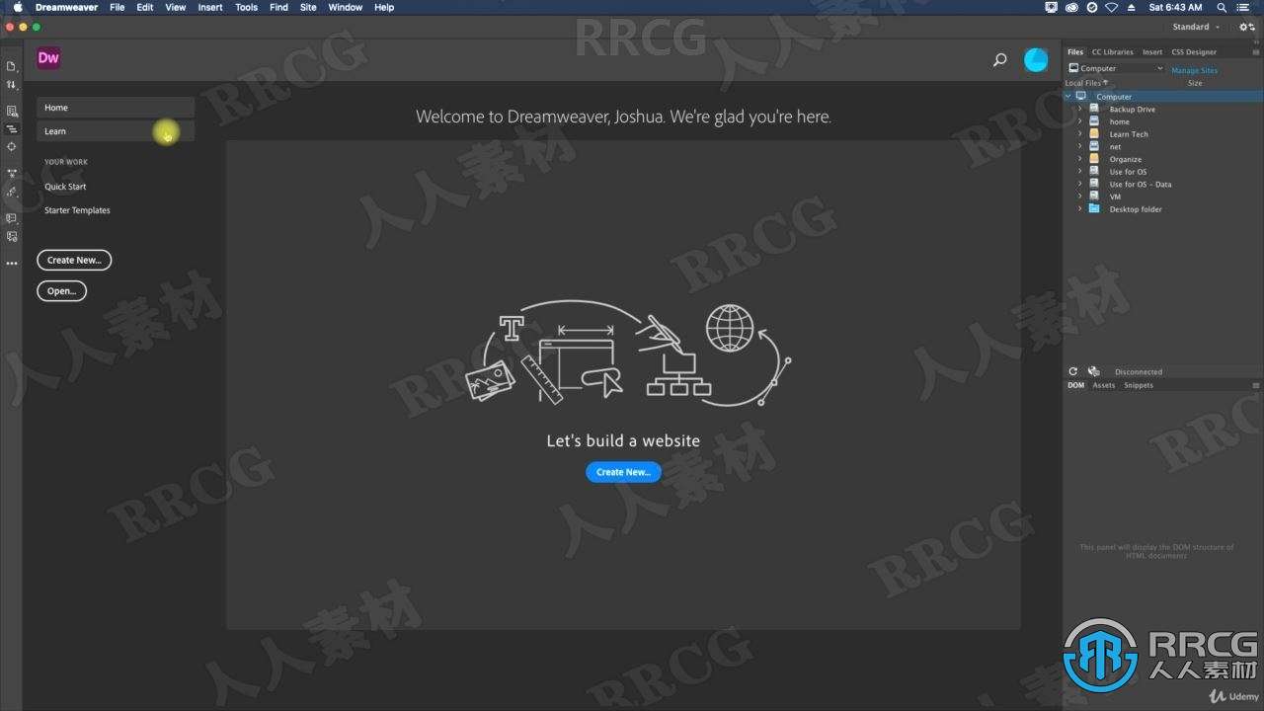Click the search magnifier on start screen

(x=999, y=60)
